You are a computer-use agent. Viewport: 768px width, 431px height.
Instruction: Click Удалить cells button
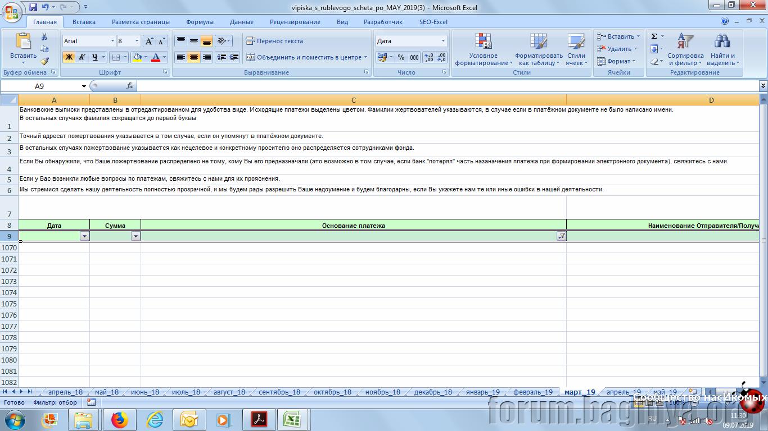coord(615,49)
